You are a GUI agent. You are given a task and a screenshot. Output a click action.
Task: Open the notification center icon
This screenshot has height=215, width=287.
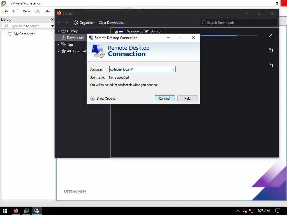(x=278, y=211)
